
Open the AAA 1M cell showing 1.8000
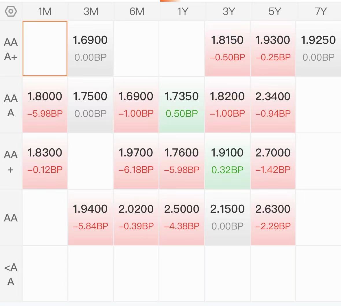point(45,105)
